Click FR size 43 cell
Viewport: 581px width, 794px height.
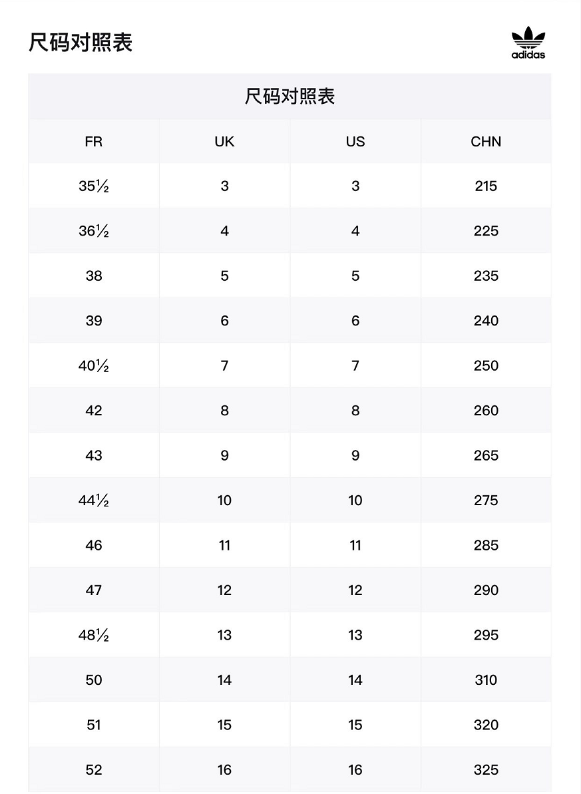(94, 455)
